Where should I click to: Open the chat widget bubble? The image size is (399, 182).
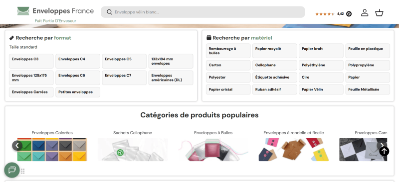click(x=11, y=170)
